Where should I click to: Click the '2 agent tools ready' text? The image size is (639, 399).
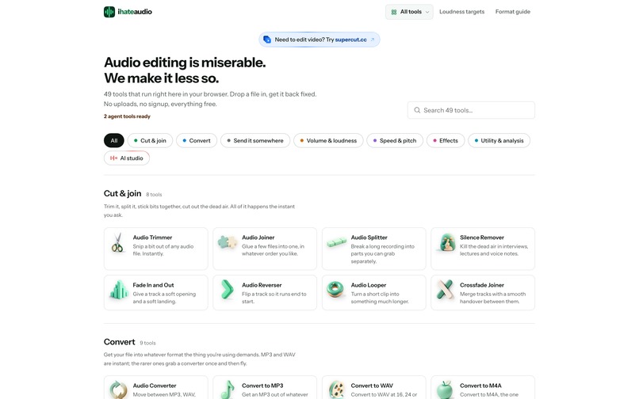pyautogui.click(x=127, y=116)
